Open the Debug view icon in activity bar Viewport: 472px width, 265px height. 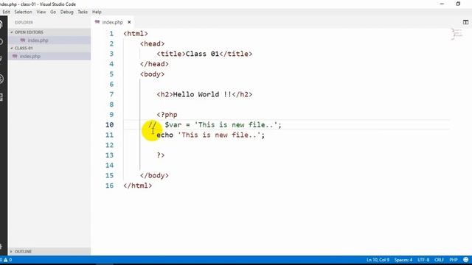(1, 79)
